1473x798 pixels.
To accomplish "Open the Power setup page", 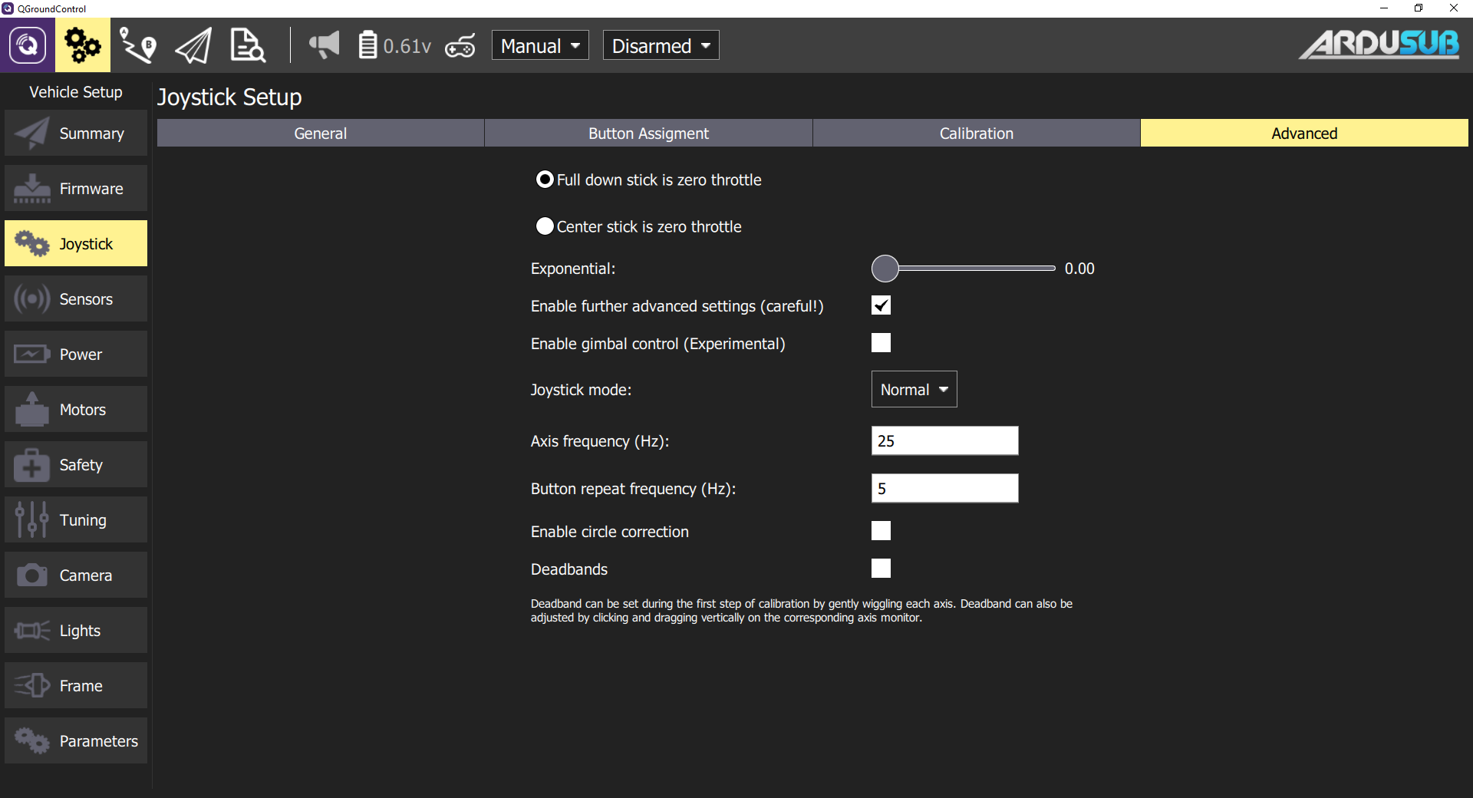I will click(x=76, y=354).
